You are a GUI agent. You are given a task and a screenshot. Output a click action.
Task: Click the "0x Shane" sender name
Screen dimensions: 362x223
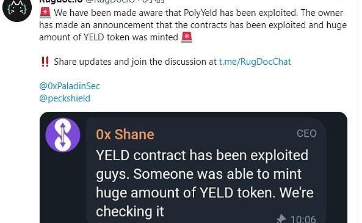125,134
